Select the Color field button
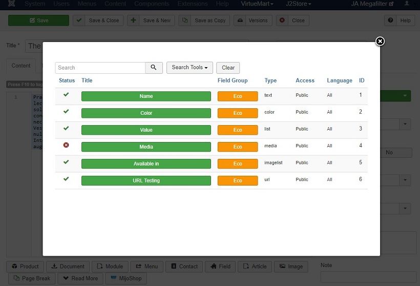Screen dimensions: 420x286 (146, 113)
